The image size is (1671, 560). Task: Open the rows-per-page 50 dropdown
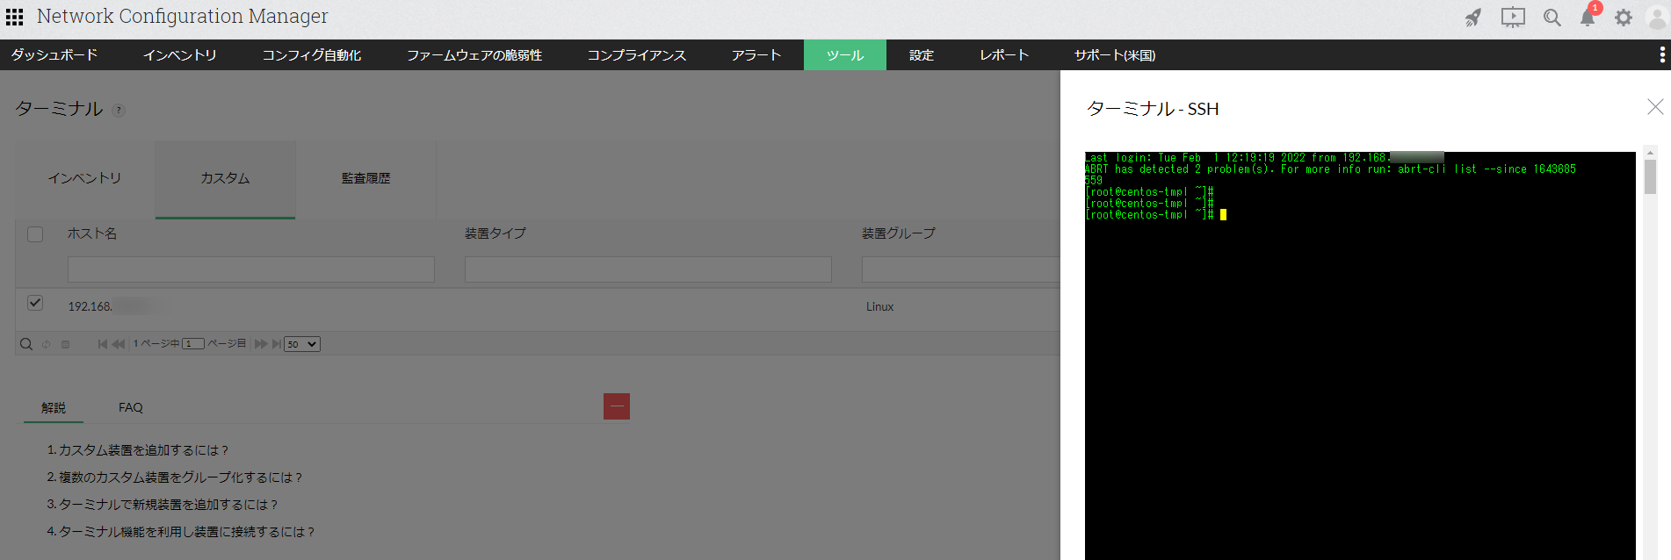click(302, 344)
